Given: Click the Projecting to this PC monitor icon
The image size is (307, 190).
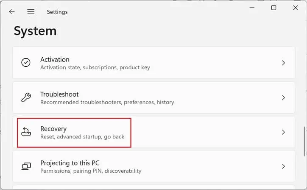Looking at the screenshot, I should tap(26, 166).
